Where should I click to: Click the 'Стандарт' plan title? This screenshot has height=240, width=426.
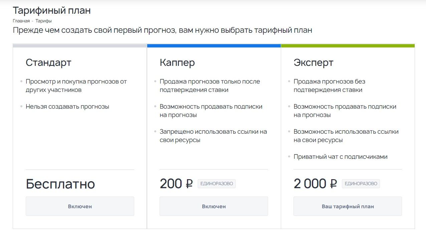click(48, 63)
